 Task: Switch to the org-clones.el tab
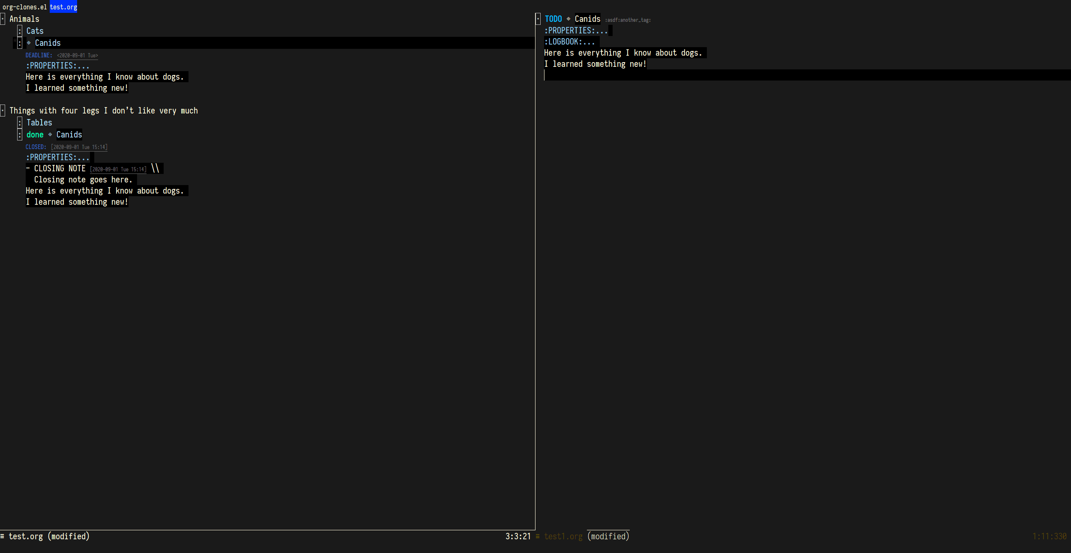point(24,7)
